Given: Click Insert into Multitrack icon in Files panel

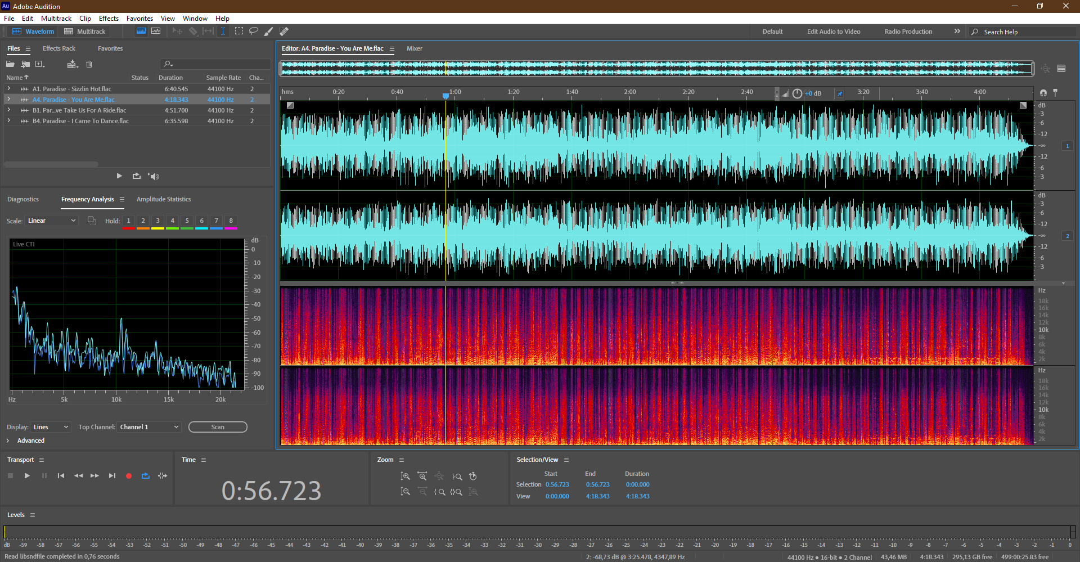Looking at the screenshot, I should point(73,64).
